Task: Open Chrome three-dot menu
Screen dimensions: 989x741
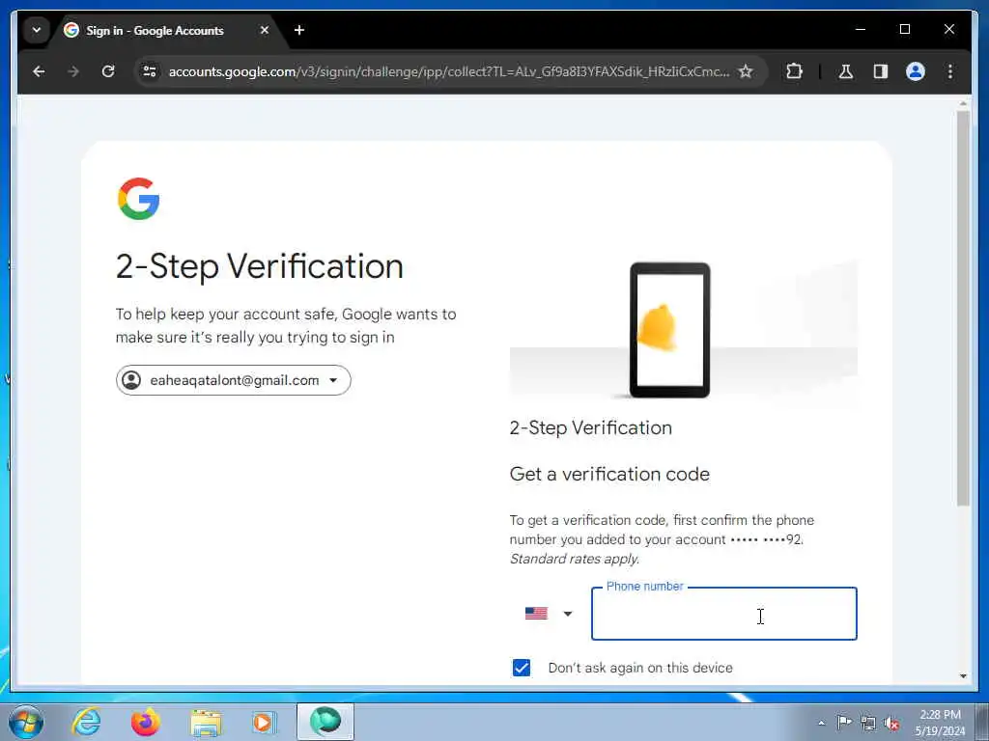Action: 950,71
